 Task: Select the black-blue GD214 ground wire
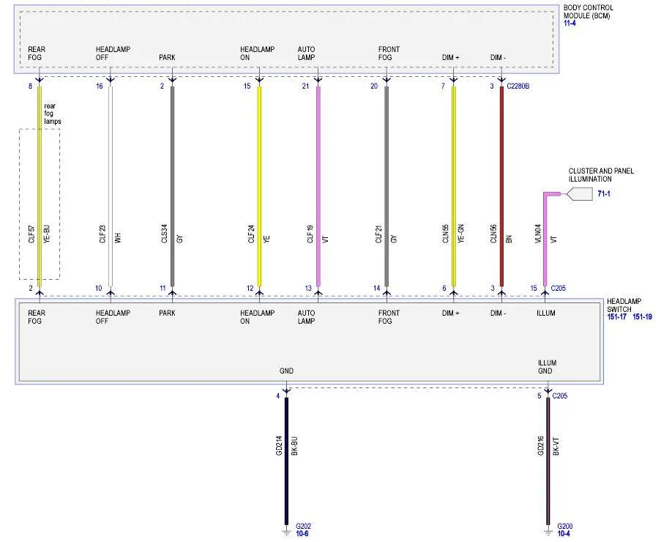click(x=286, y=461)
